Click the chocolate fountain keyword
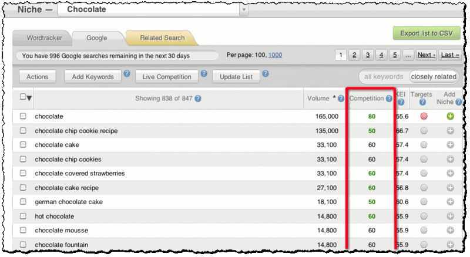This screenshot has width=470, height=257. [x=62, y=245]
